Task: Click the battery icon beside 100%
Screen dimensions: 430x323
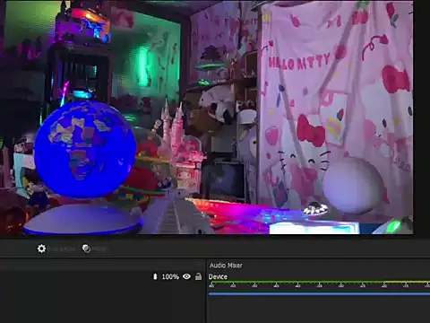Action: pyautogui.click(x=155, y=276)
